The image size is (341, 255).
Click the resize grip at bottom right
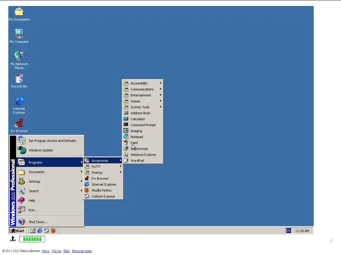[331, 240]
